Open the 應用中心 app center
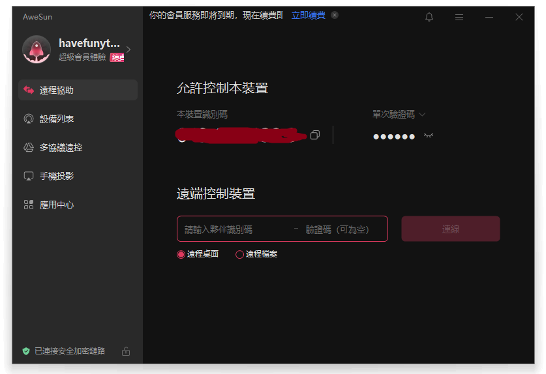546x374 pixels. click(x=78, y=205)
